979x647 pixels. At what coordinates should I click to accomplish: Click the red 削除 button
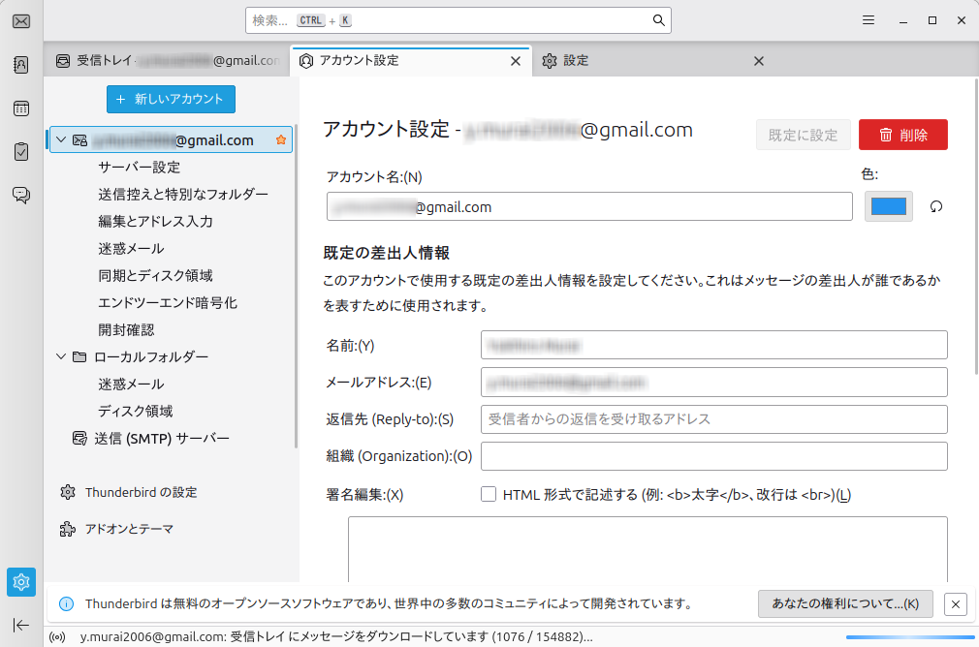[902, 136]
